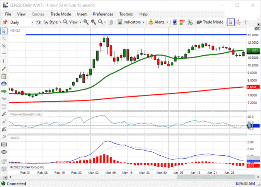The height and width of the screenshot is (187, 261).
Task: Click the horizontal line drawing tool
Action: click(x=4, y=54)
